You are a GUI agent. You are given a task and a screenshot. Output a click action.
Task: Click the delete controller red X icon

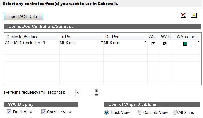[183, 15]
